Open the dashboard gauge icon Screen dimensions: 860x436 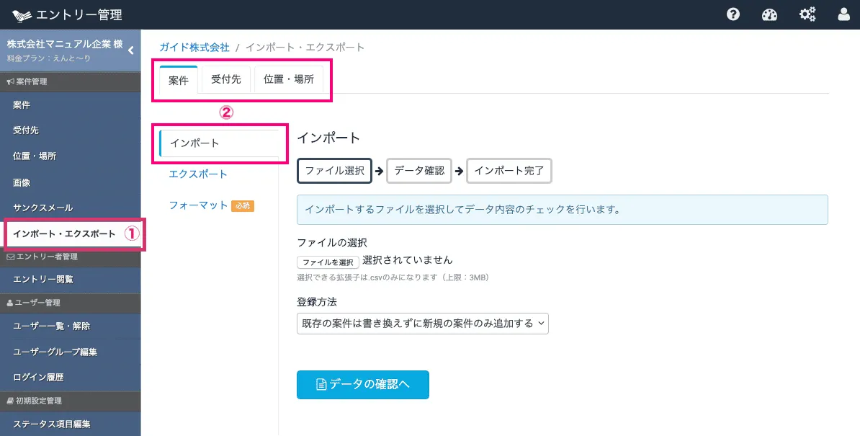point(770,14)
